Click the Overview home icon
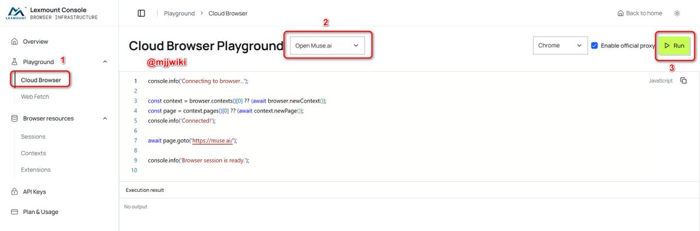The height and width of the screenshot is (231, 700). 15,41
